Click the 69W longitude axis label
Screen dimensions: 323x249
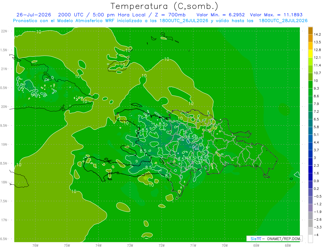(x=256, y=245)
